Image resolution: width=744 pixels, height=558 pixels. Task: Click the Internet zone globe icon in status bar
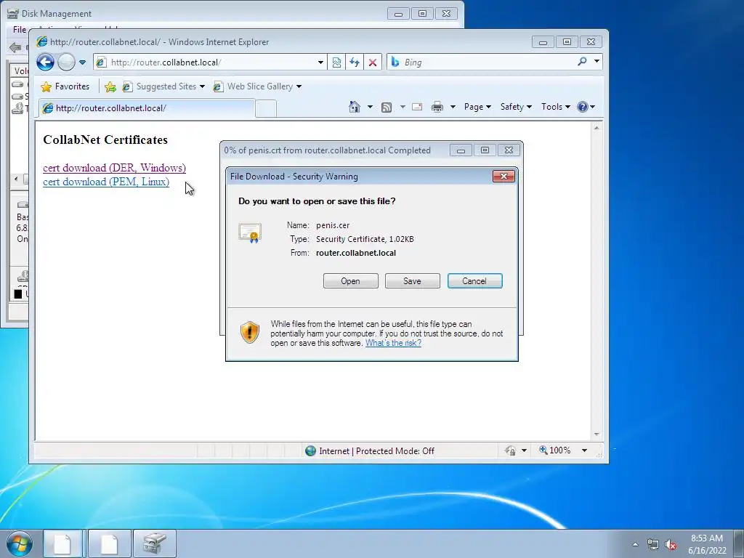(311, 450)
